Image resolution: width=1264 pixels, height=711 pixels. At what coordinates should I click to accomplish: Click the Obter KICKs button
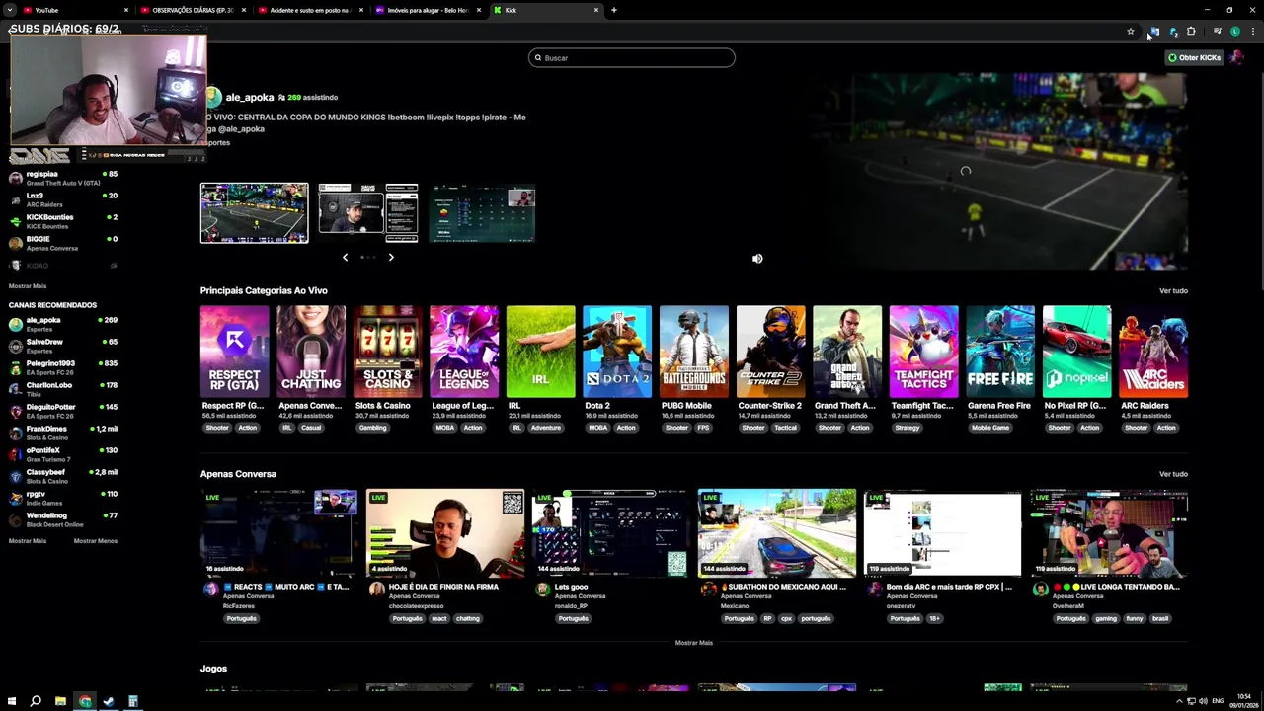1195,57
